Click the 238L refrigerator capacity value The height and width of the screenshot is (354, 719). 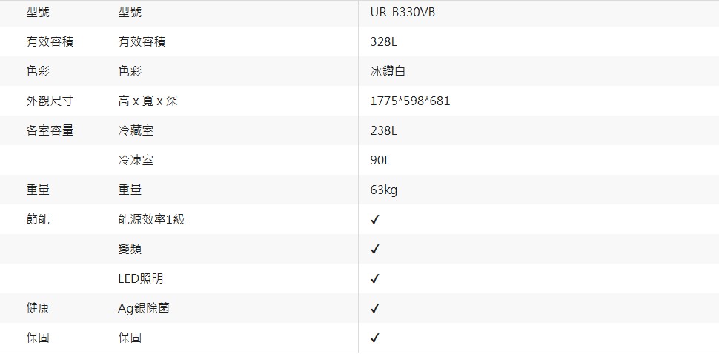click(x=384, y=131)
